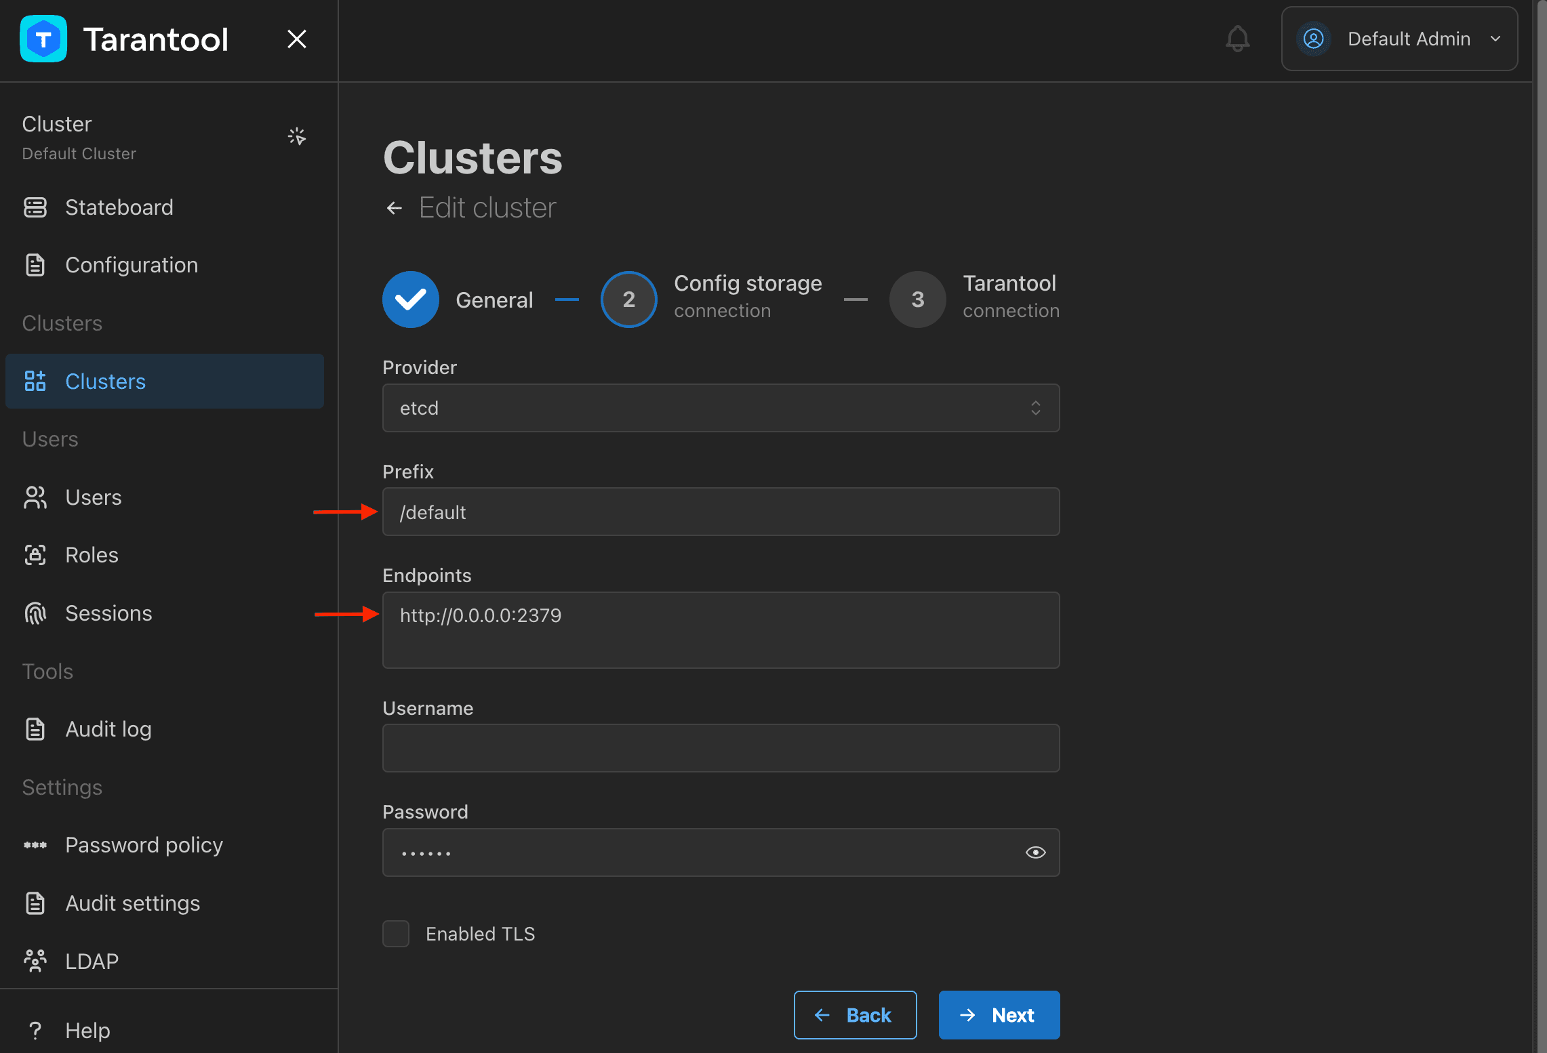This screenshot has height=1053, width=1547.
Task: Open Stateboard in the sidebar
Action: [x=164, y=207]
